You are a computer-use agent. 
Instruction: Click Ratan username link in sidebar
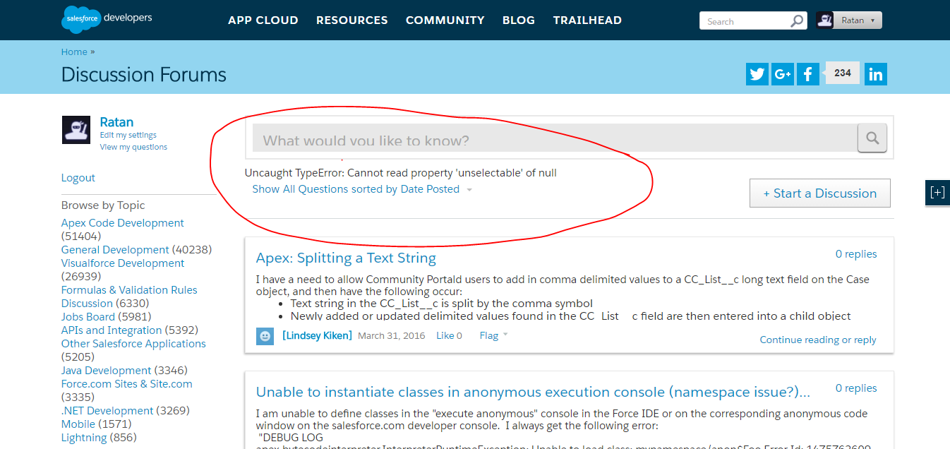(116, 122)
